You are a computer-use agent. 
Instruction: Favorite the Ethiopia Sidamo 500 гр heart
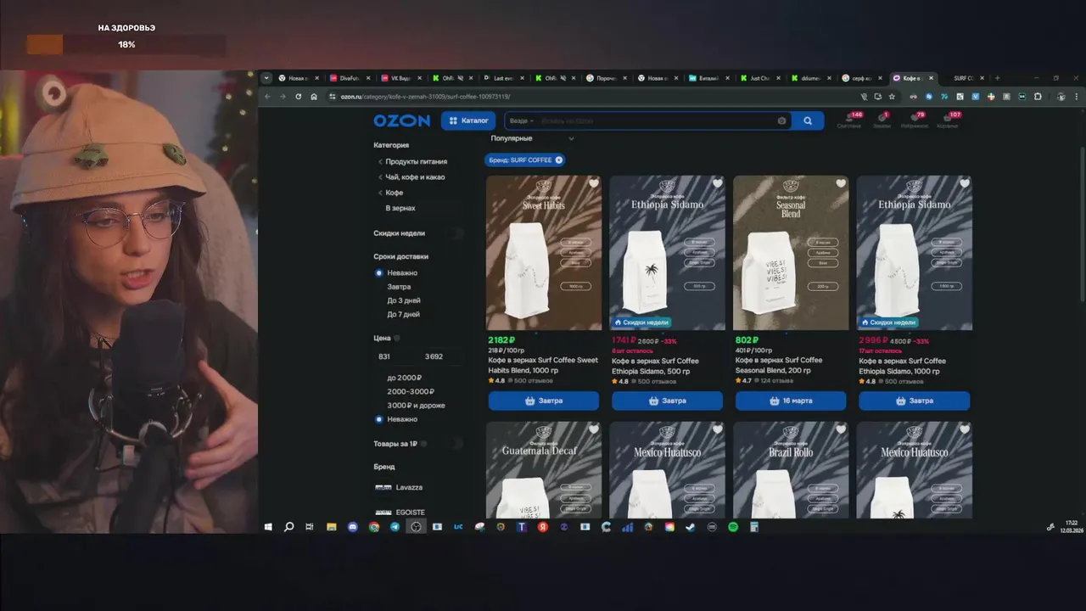click(717, 183)
